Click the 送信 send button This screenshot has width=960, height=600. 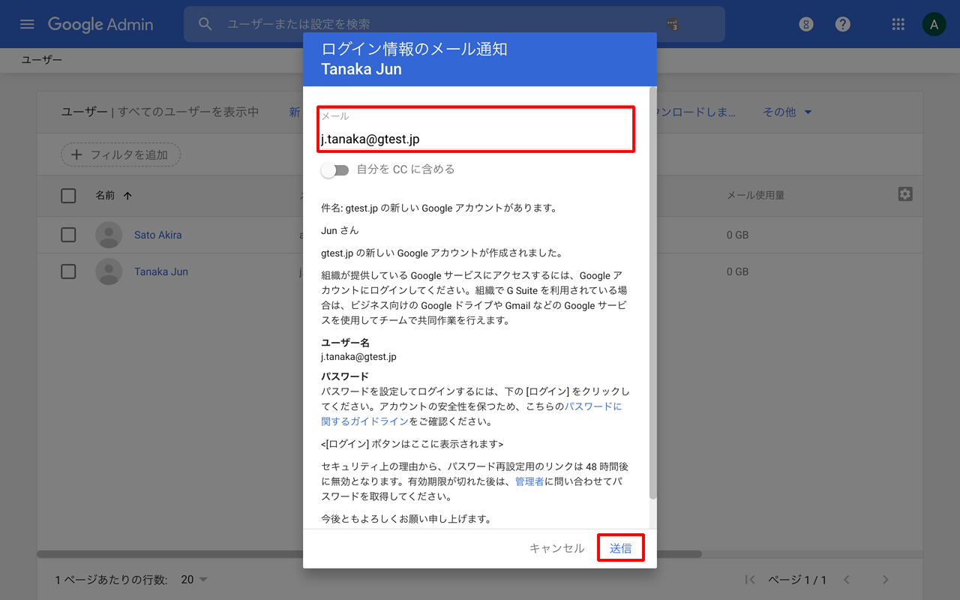620,548
